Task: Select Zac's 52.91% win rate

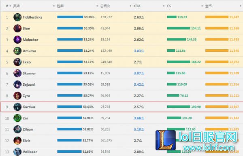Action: [x=88, y=118]
